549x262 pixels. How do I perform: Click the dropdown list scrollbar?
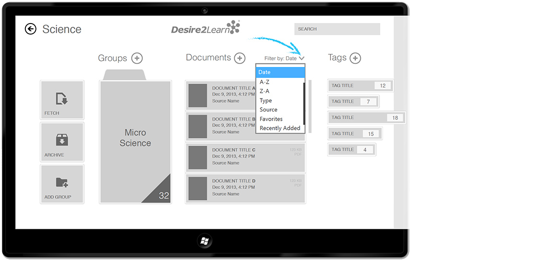(x=304, y=103)
